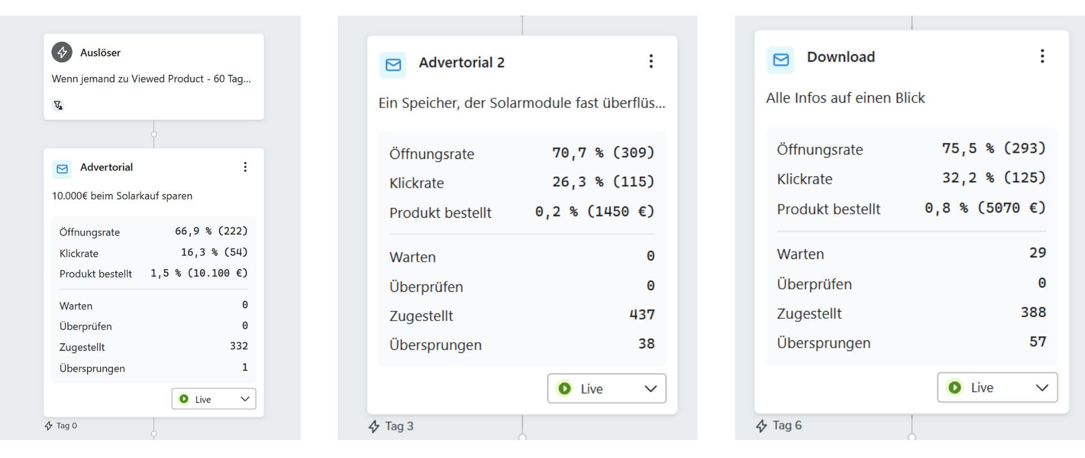The height and width of the screenshot is (458, 1085).
Task: Click the Advertorial card title
Action: [x=106, y=167]
